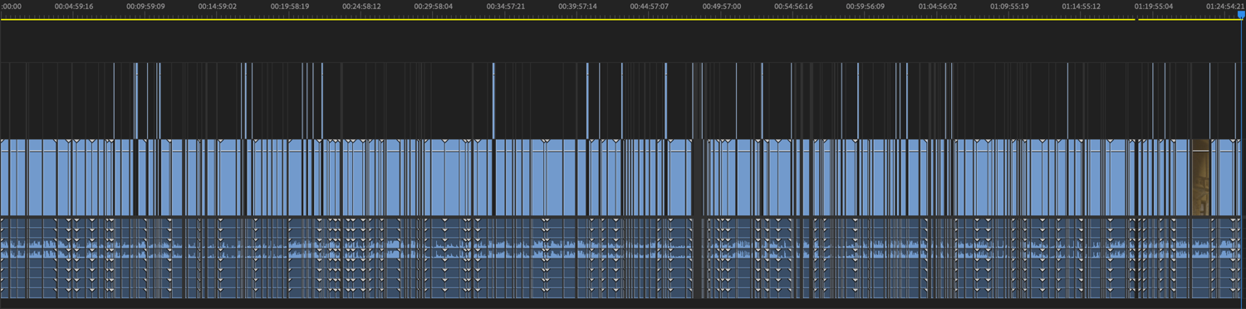Click the 00:54:56:16 ruler label
The width and height of the screenshot is (1246, 309).
click(x=793, y=6)
